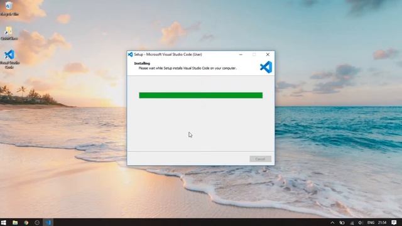The width and height of the screenshot is (402, 226).
Task: Click the disabled maximize button of setup window
Action: click(x=254, y=55)
